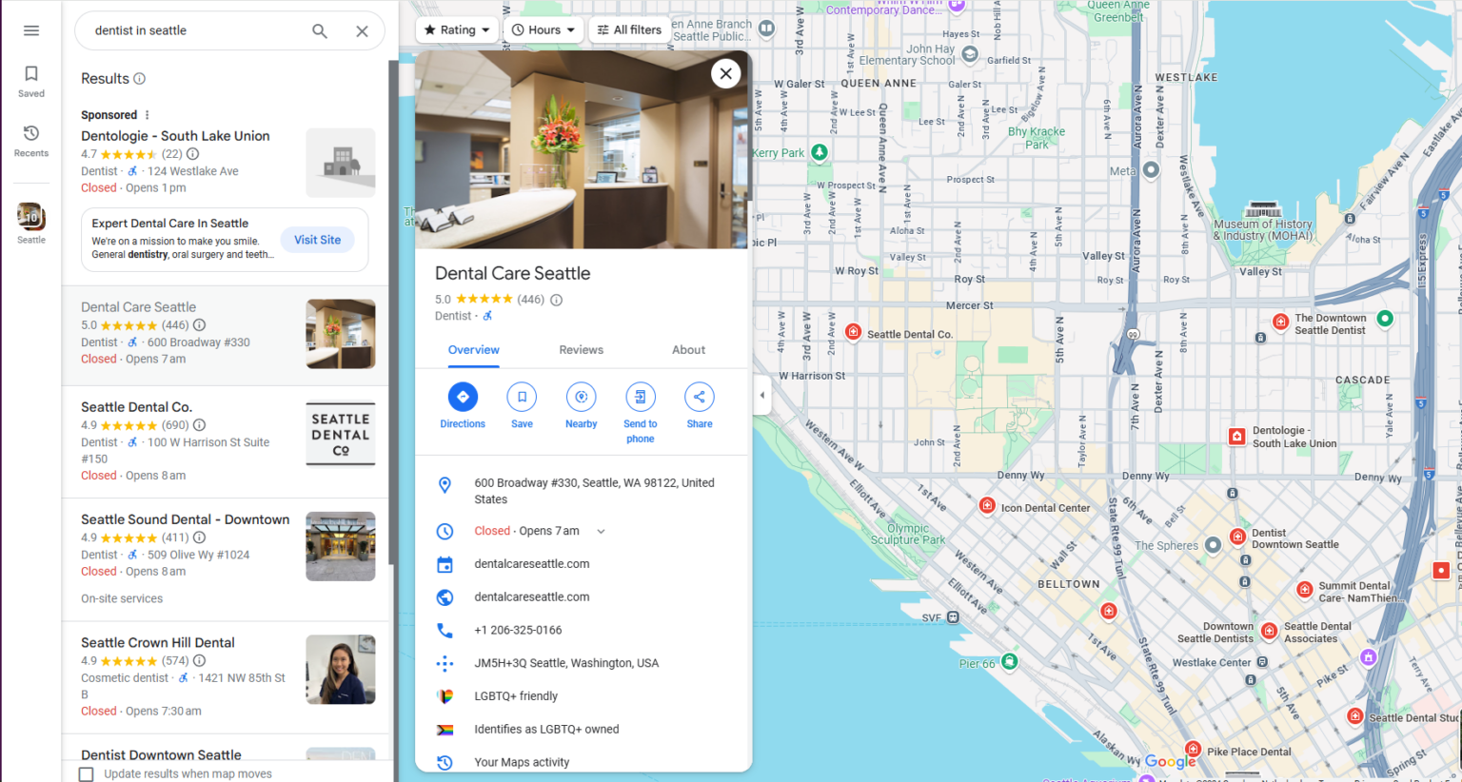
Task: Click the Visit Site button for Dentologie
Action: [x=317, y=239]
